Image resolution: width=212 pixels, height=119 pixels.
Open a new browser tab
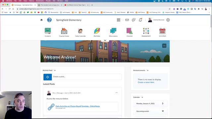pyautogui.click(x=92, y=5)
